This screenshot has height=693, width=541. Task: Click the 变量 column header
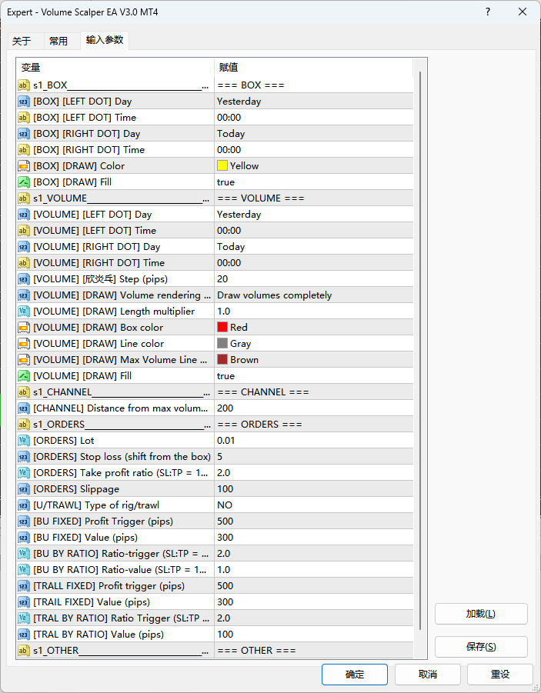pos(115,67)
